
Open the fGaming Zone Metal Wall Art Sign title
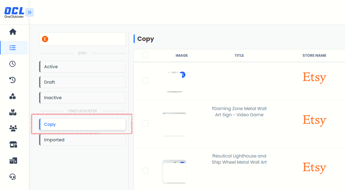coord(239,112)
